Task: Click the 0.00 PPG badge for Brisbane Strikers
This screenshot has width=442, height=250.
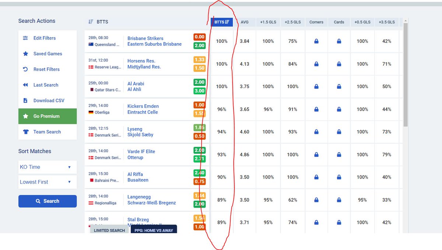Action: click(x=199, y=37)
